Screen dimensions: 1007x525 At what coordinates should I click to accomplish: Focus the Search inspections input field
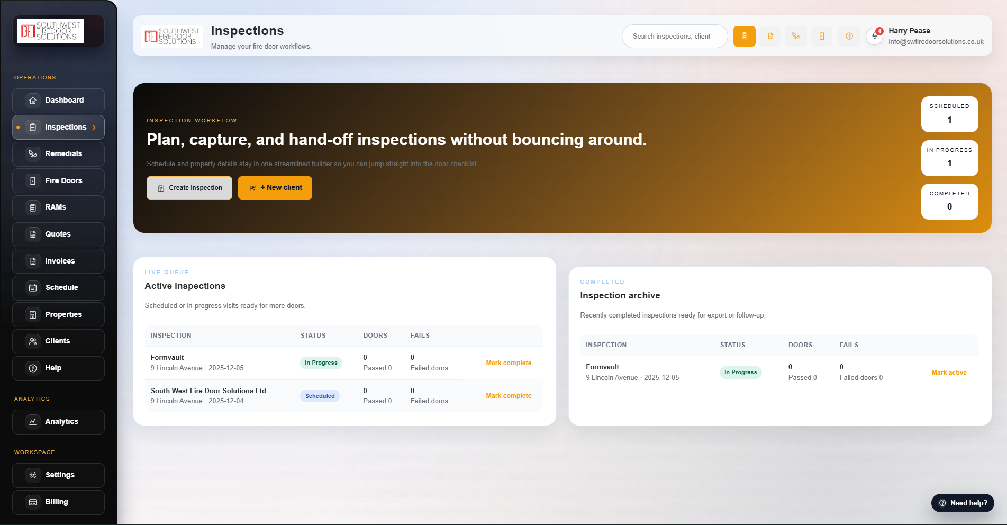pyautogui.click(x=674, y=37)
